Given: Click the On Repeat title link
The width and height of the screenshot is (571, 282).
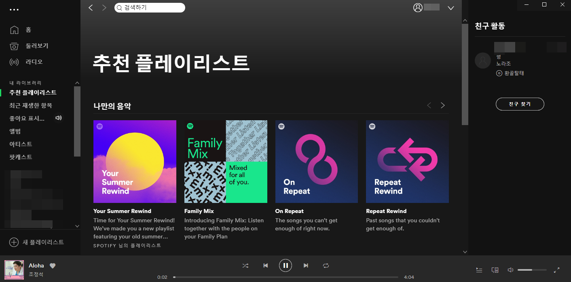Looking at the screenshot, I should coord(289,211).
